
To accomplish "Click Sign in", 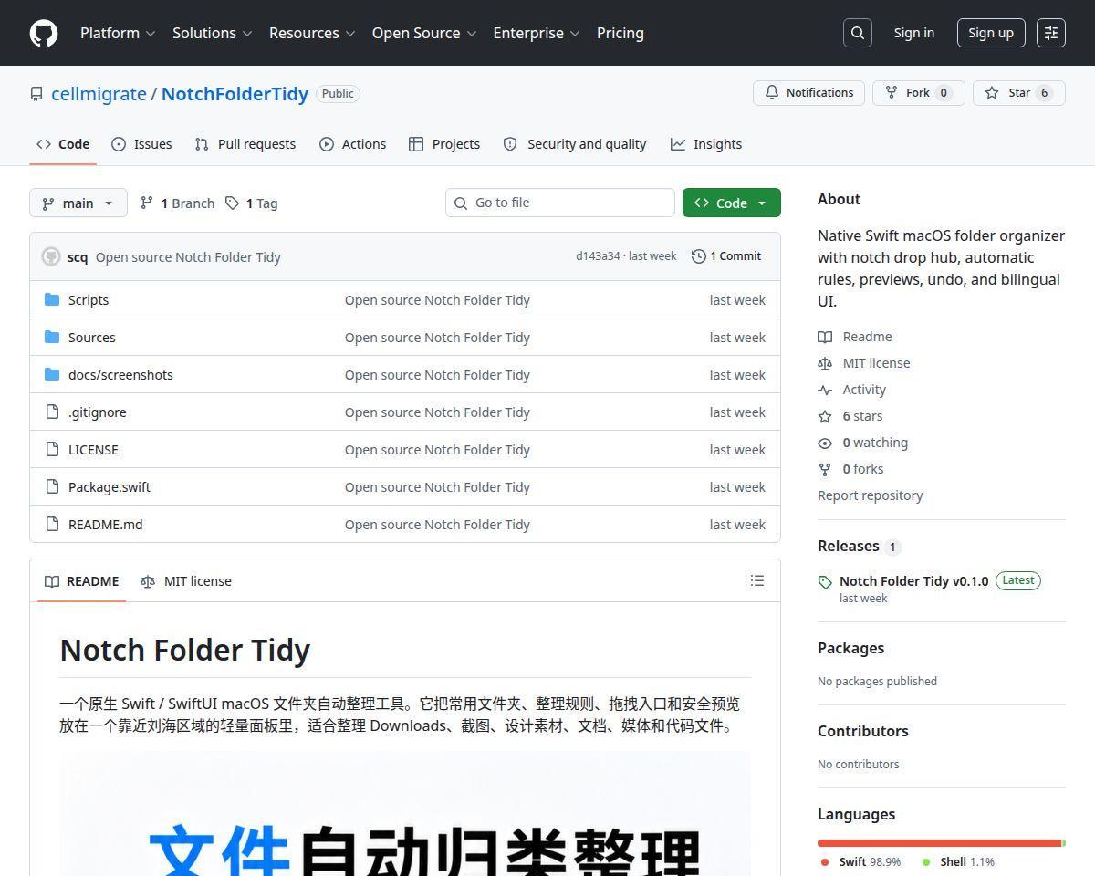I will (914, 33).
